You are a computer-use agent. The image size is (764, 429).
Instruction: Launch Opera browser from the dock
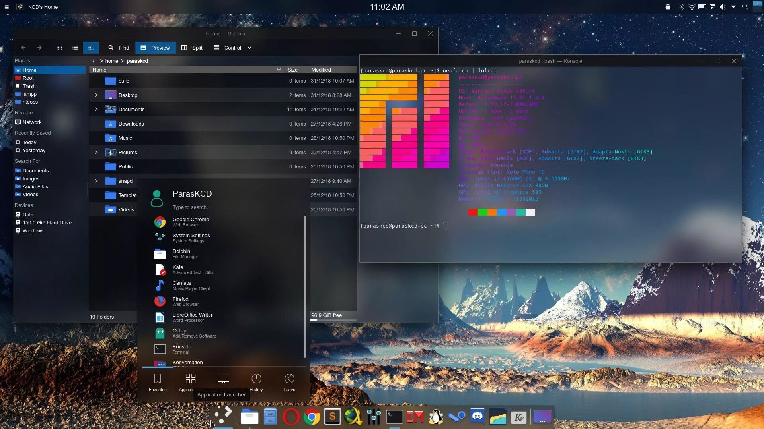(291, 417)
